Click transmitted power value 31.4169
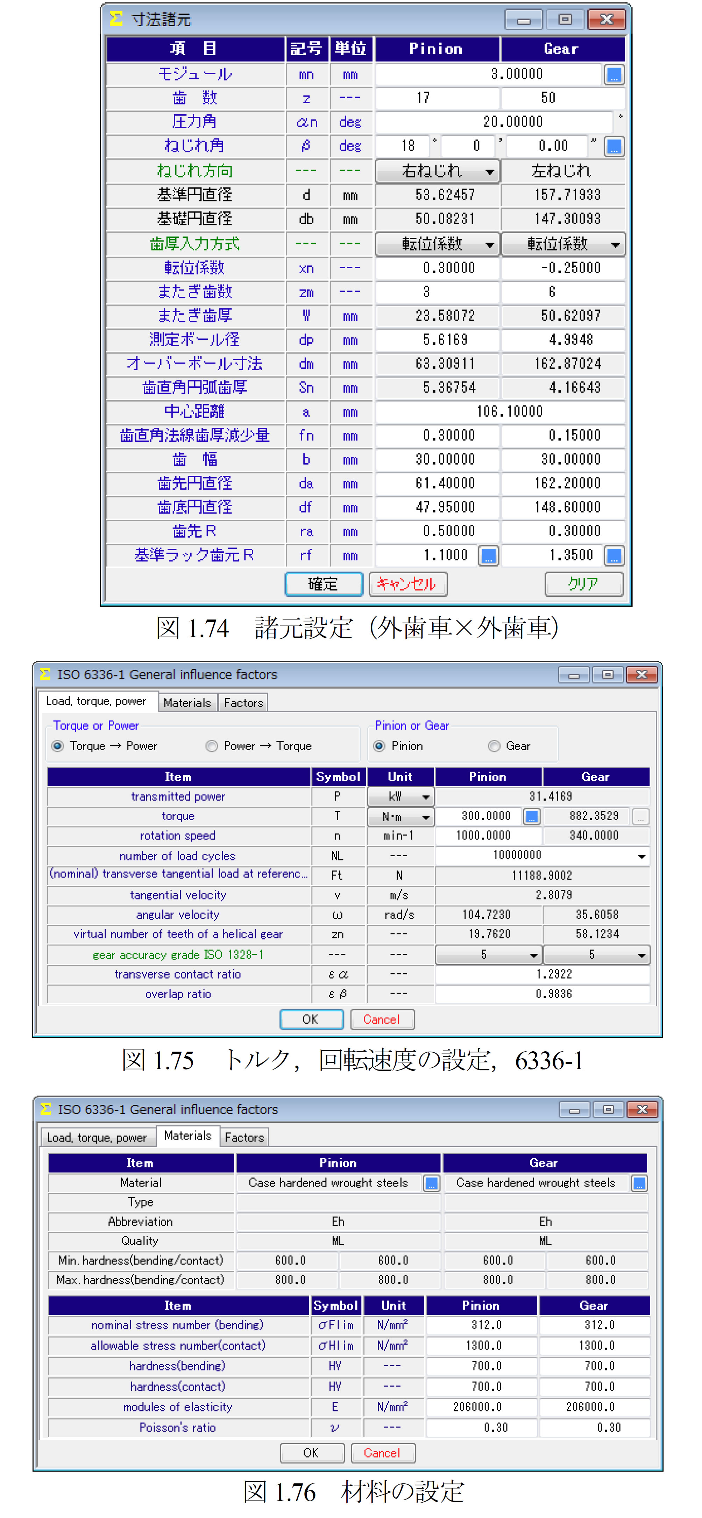702x1518 pixels. point(542,797)
